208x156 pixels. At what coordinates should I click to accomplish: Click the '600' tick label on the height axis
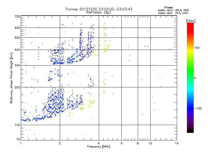[x=17, y=28]
